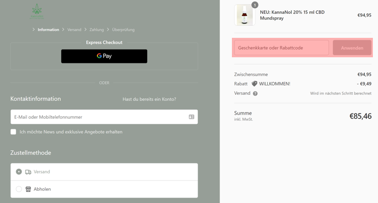The width and height of the screenshot is (378, 203).
Task: Click the quantity badge on product image
Action: pyautogui.click(x=255, y=5)
